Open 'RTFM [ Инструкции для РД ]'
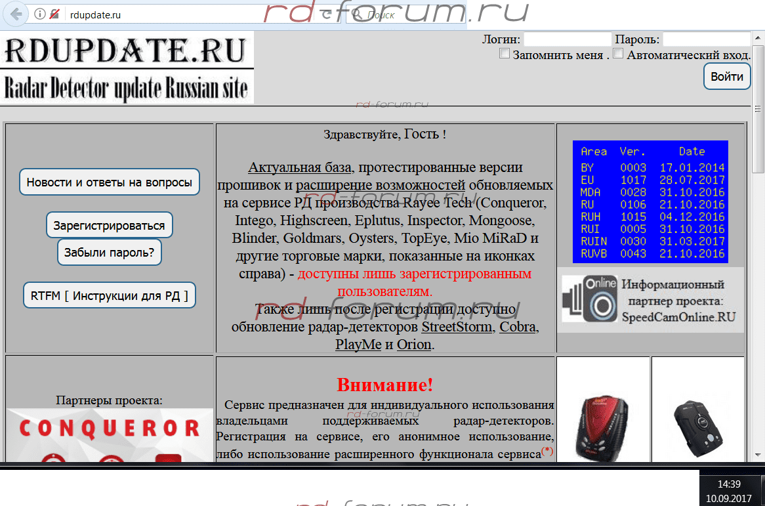The height and width of the screenshot is (506, 765). click(110, 295)
